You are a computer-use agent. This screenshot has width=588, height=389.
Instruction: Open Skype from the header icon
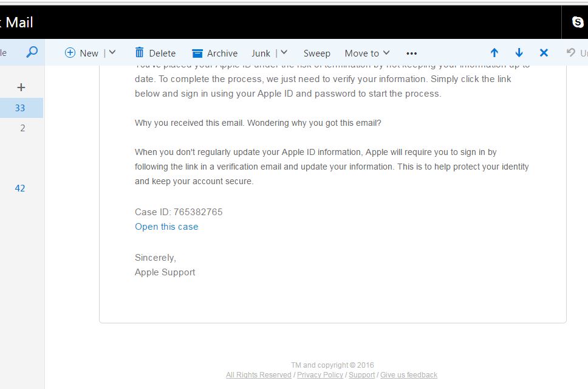click(x=578, y=22)
